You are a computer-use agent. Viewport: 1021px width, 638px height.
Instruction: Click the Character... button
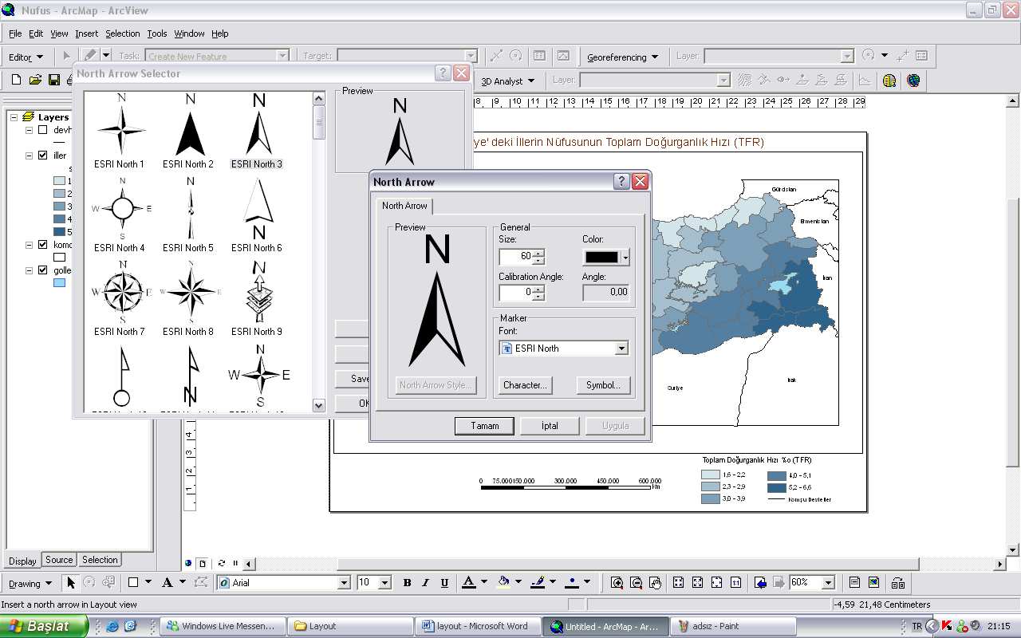pos(525,385)
